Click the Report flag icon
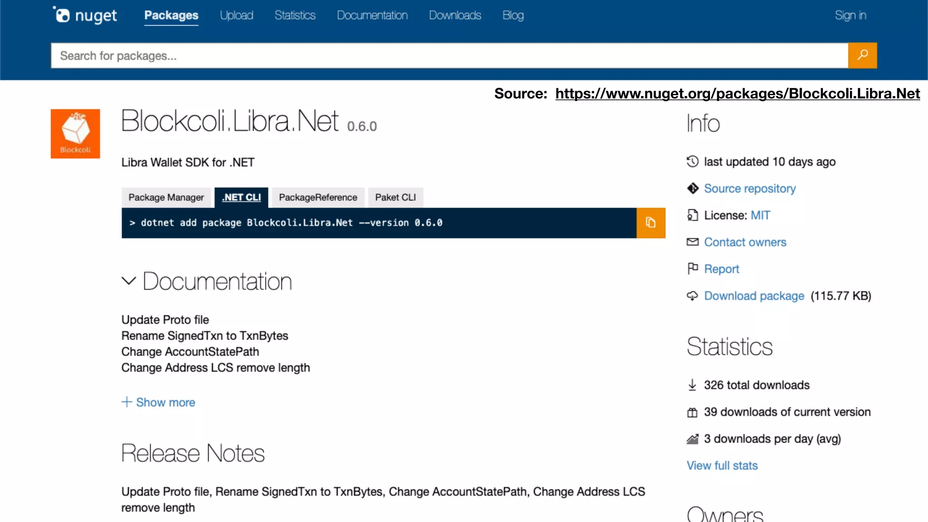 pos(692,268)
